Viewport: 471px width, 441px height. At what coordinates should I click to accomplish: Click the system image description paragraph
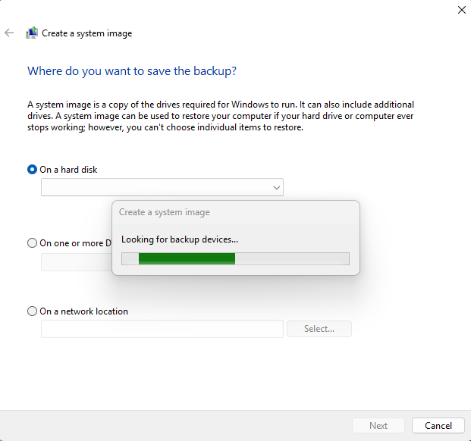coord(220,116)
